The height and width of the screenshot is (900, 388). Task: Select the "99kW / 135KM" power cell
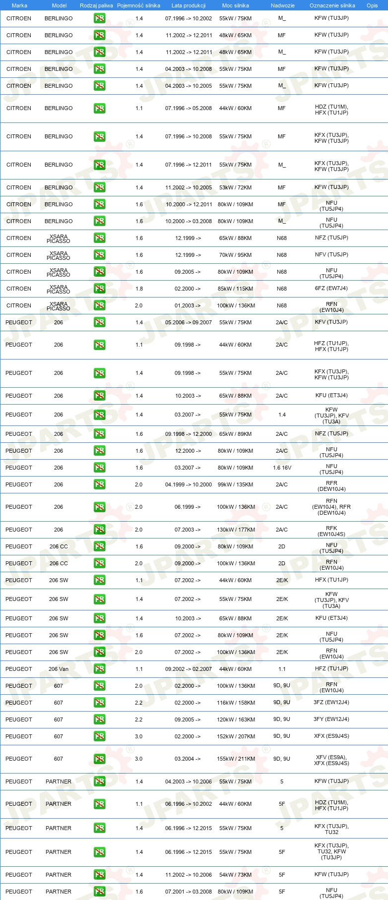point(236,484)
